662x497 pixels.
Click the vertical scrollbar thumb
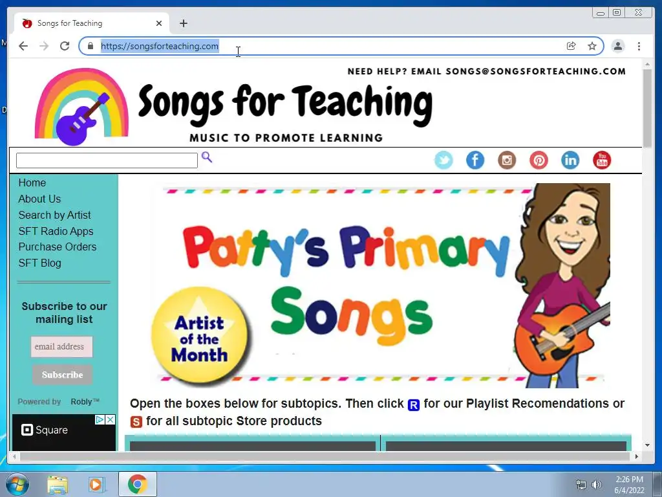pyautogui.click(x=647, y=108)
